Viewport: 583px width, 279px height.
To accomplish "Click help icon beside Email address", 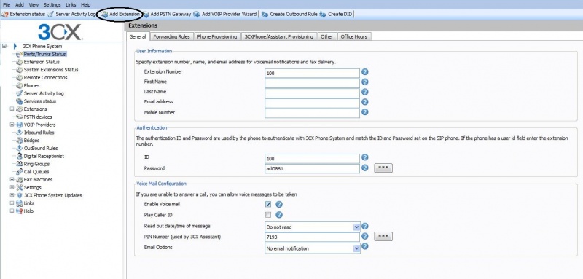I will pos(365,102).
